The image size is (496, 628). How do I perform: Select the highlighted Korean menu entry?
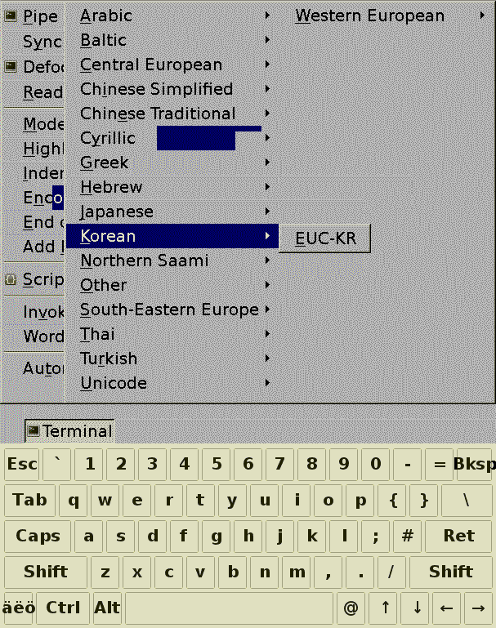point(172,236)
